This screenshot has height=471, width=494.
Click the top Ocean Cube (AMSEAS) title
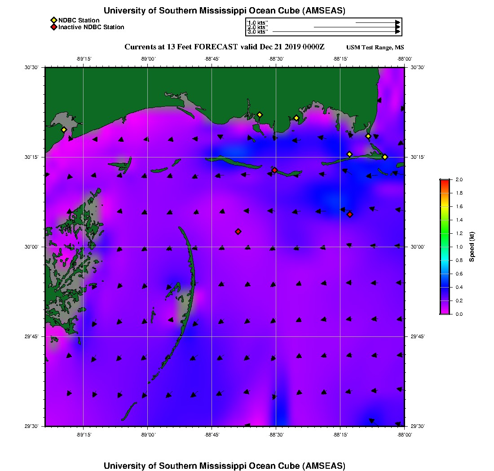pyautogui.click(x=225, y=11)
